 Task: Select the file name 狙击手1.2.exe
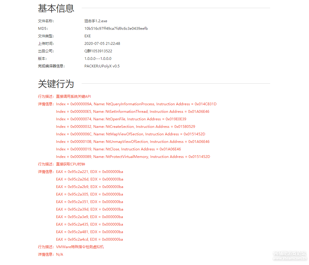point(96,21)
